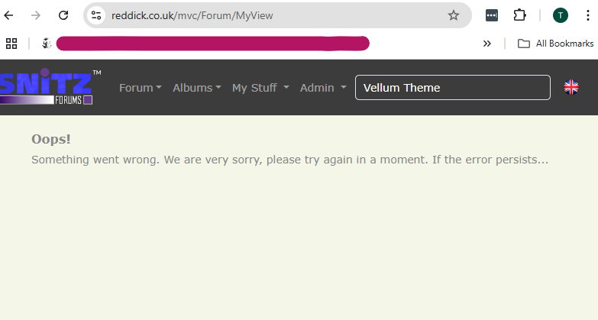This screenshot has height=320, width=598.
Task: Click the browser forward arrow
Action: point(36,15)
